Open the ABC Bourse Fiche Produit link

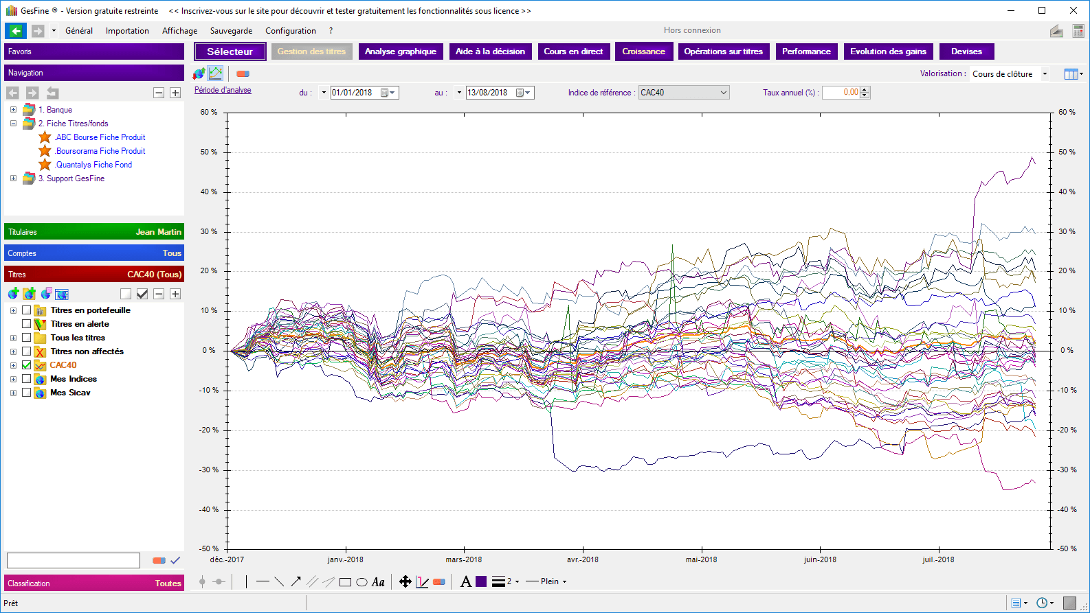[100, 137]
